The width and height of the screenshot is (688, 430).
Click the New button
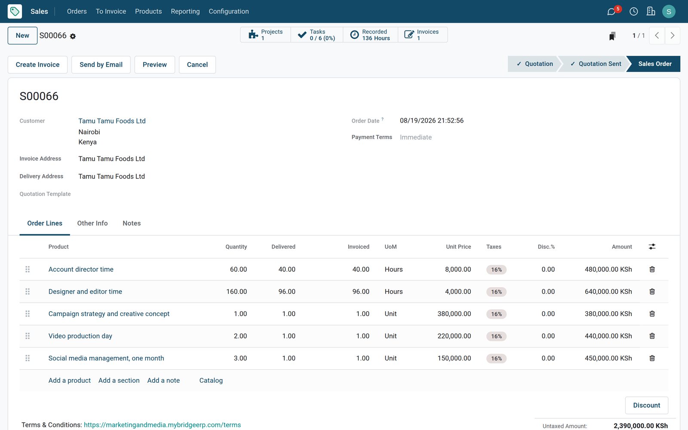pos(22,36)
